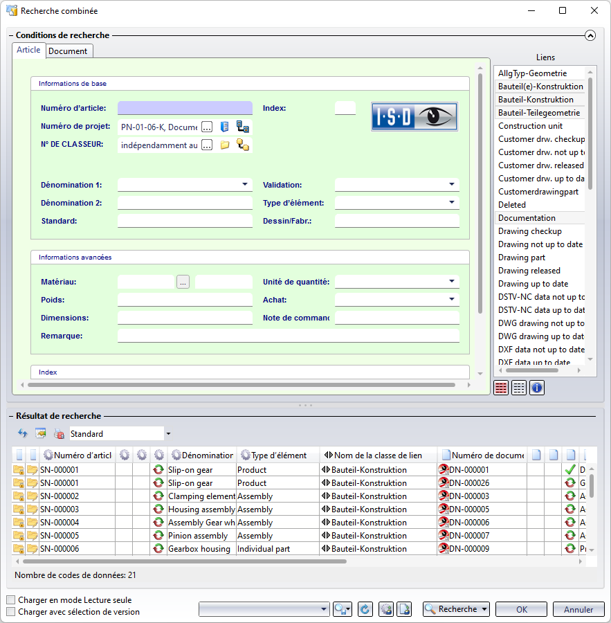The height and width of the screenshot is (623, 611).
Task: Click the settings gear icon in bottom toolbar
Action: point(386,609)
